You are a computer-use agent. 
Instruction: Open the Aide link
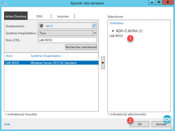[x=7, y=124]
